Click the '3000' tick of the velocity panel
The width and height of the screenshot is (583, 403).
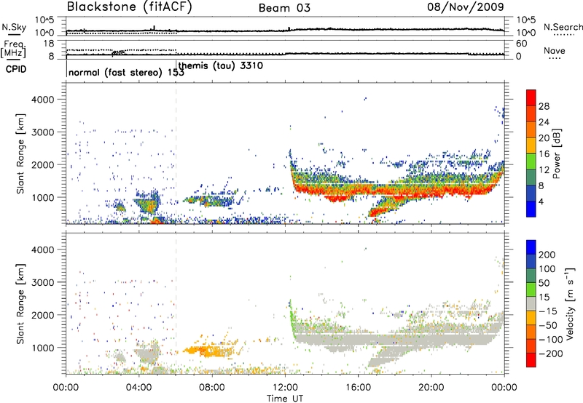[43, 282]
